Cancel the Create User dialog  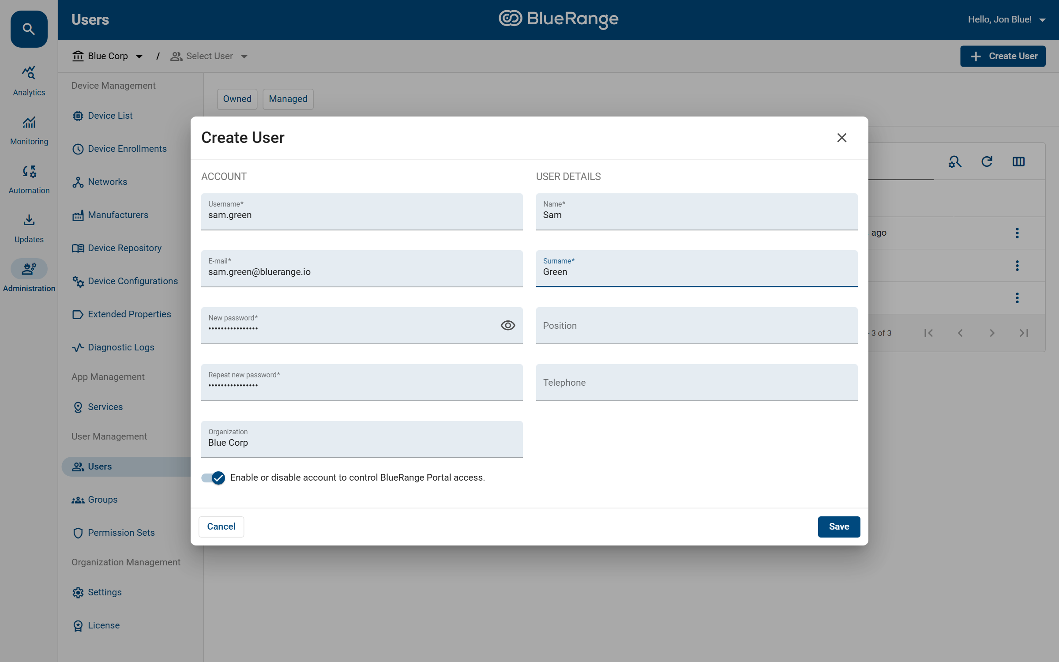click(221, 527)
